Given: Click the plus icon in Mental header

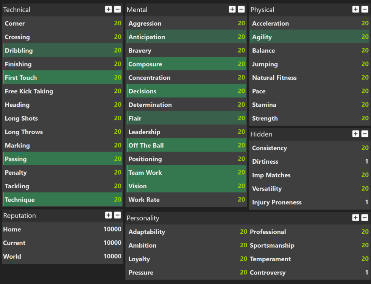Looking at the screenshot, I should 232,9.
